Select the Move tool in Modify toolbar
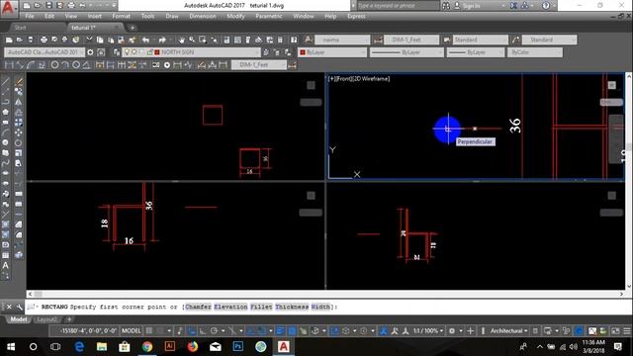Screen dimensions: 633x356 tap(19, 133)
